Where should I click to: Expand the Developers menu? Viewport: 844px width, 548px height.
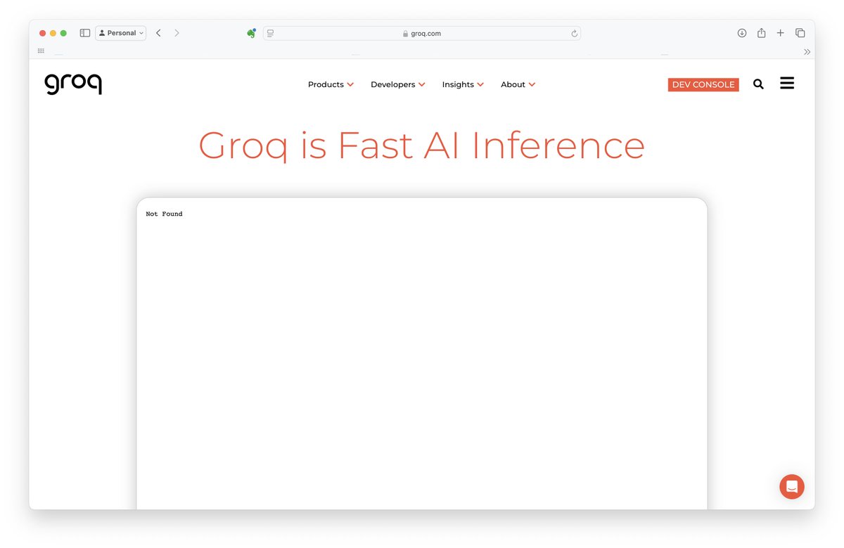click(398, 84)
